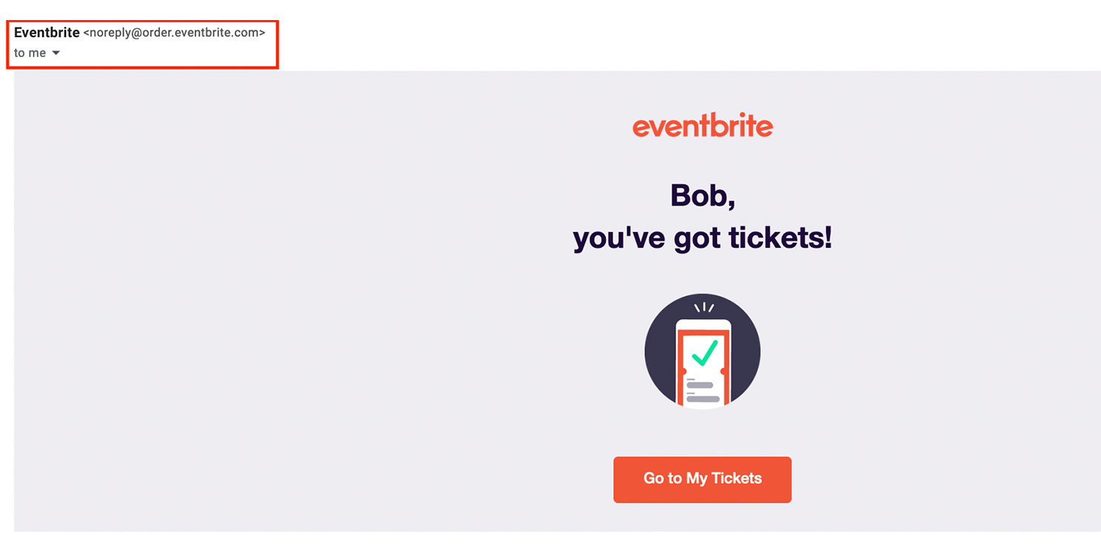Viewport: 1101px width, 551px height.
Task: Click the "to me" recipient text
Action: click(x=30, y=53)
